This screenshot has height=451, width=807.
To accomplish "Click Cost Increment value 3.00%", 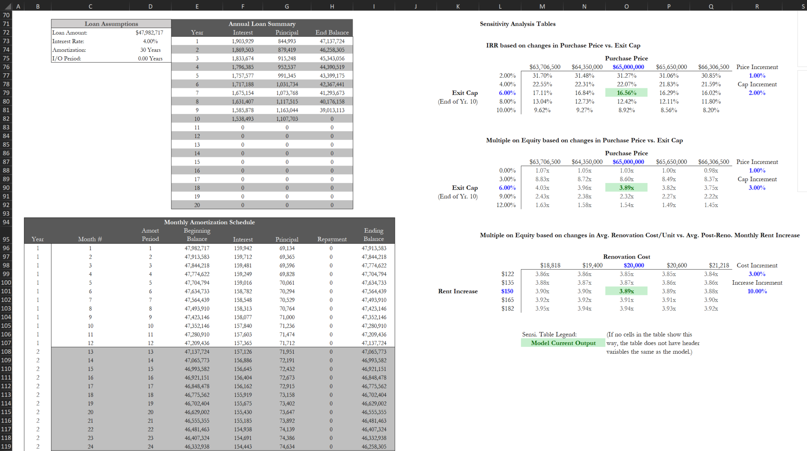I will coord(757,274).
